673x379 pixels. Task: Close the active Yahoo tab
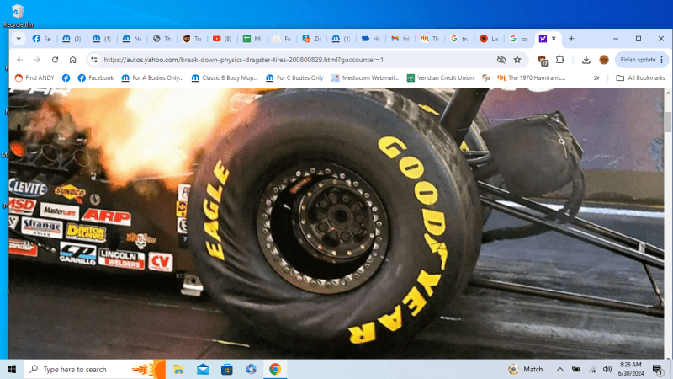(x=554, y=39)
